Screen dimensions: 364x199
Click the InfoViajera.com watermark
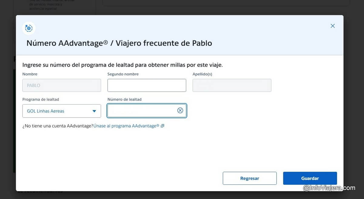point(329,188)
